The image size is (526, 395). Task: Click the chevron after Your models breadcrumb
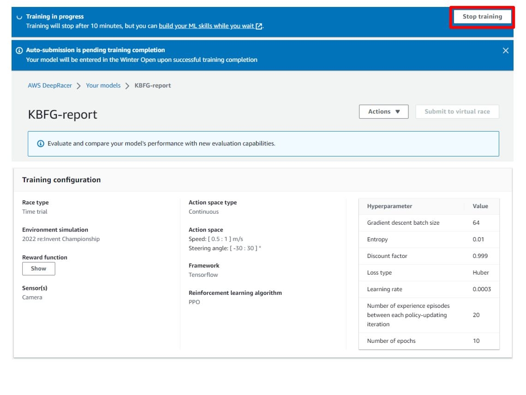[127, 86]
